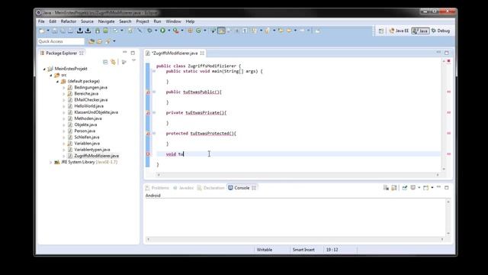Click the Open Perspective icon
Viewport: 488px width, 275px height.
[x=381, y=31]
